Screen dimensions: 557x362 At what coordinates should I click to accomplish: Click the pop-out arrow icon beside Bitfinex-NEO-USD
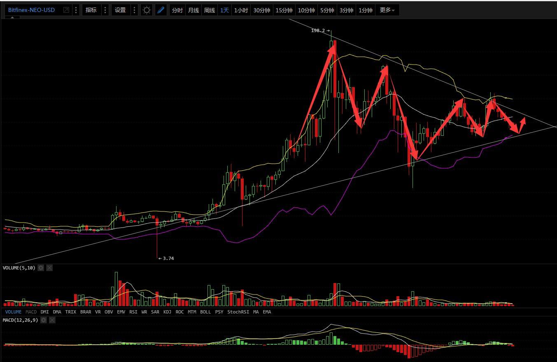coord(66,10)
